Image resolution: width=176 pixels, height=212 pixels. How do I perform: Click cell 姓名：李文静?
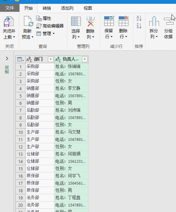[71, 88]
